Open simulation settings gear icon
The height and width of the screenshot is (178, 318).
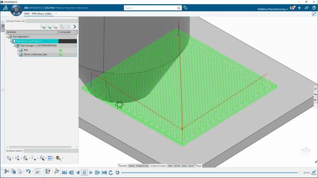pos(117,172)
